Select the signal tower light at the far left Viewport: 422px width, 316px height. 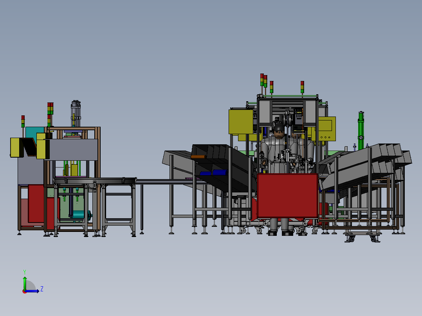[23, 121]
